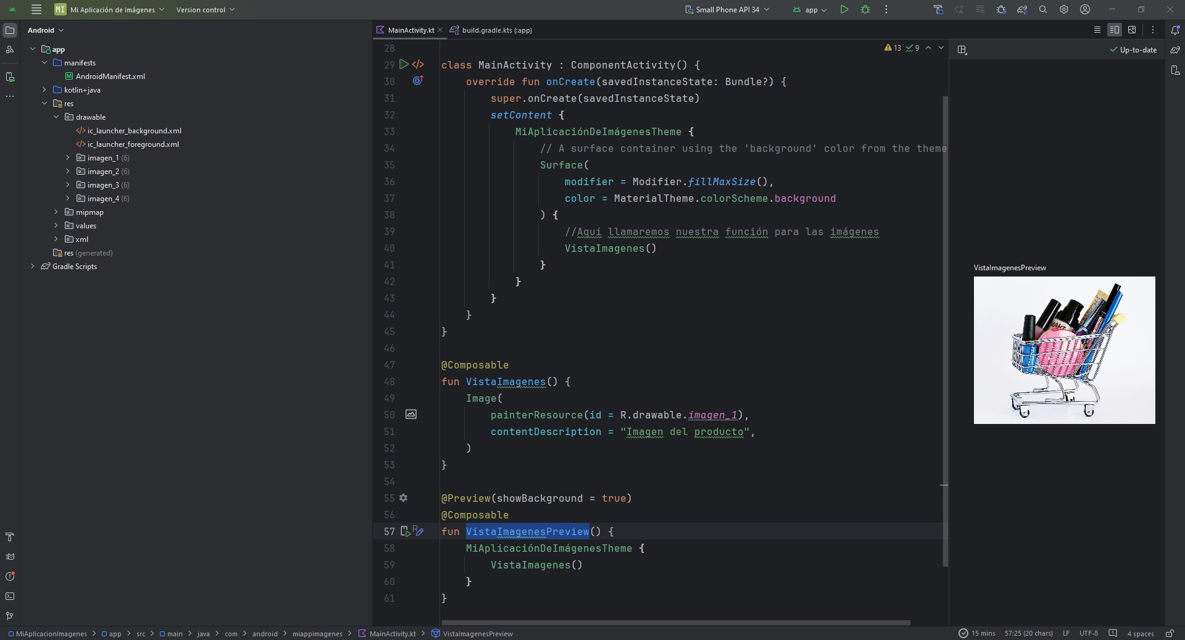Open the Logcat tool window
The image size is (1185, 640).
pyautogui.click(x=10, y=557)
